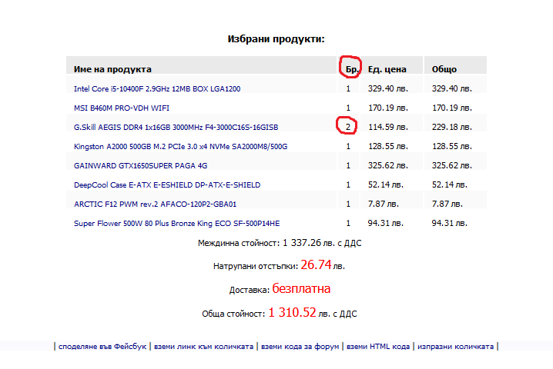The width and height of the screenshot is (553, 369).
Task: Open the ARCTIC F12 PWM rev.2 link
Action: point(155,204)
